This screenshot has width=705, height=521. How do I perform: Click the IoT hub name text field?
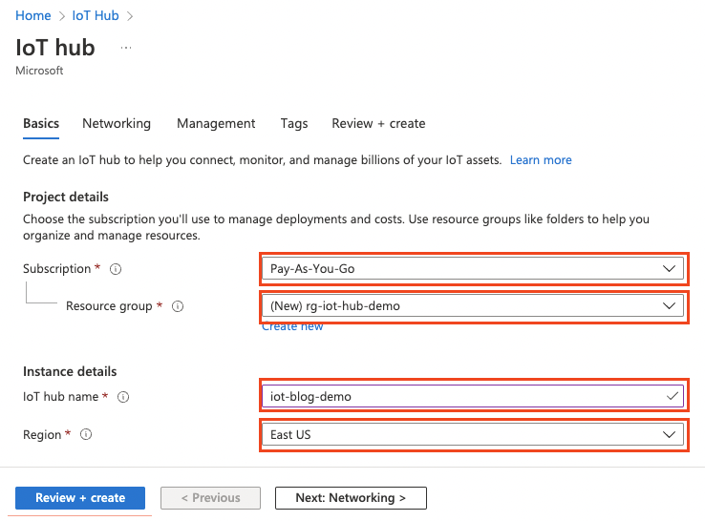point(462,396)
